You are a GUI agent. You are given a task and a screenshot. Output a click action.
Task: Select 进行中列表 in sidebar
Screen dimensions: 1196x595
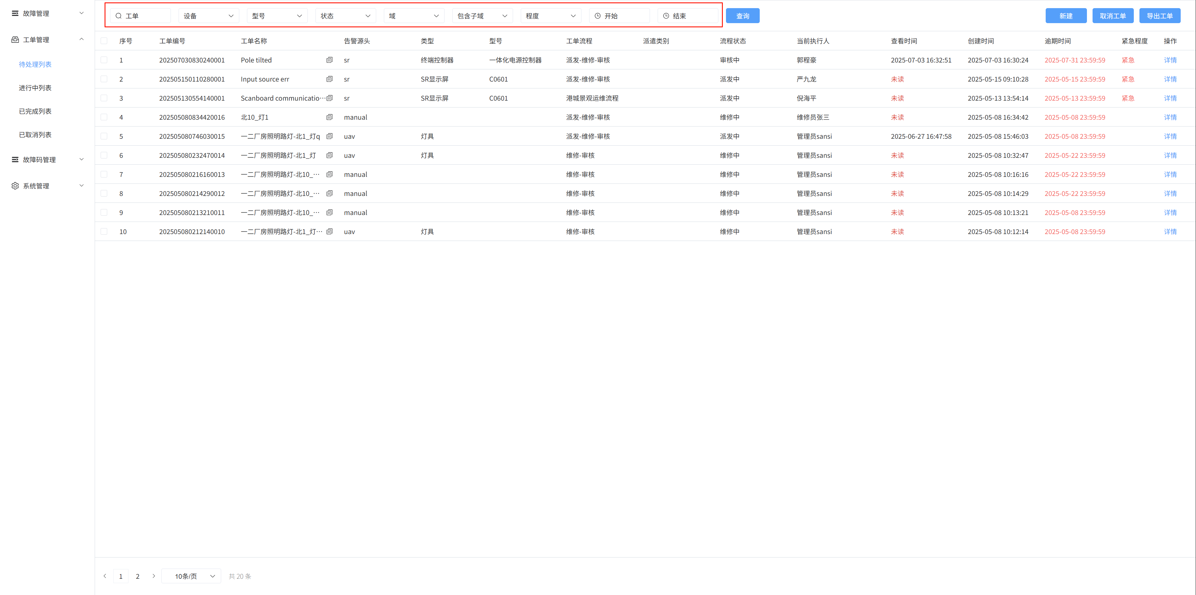pyautogui.click(x=35, y=88)
